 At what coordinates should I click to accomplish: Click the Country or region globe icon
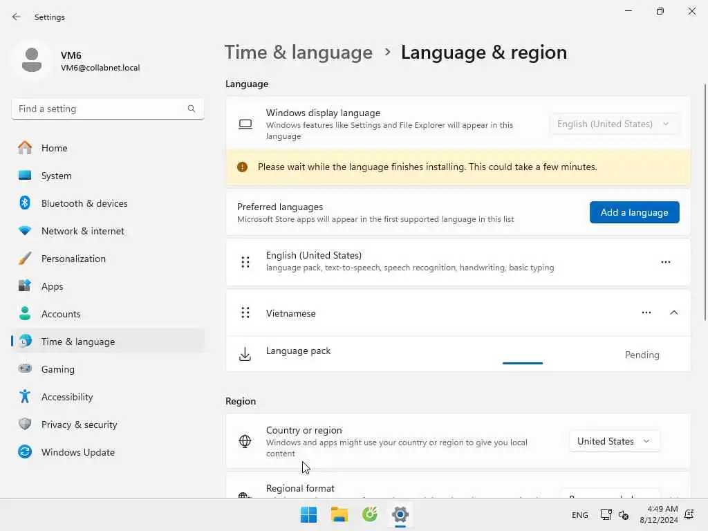(245, 441)
